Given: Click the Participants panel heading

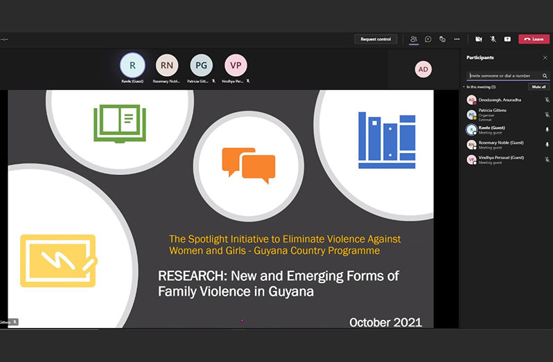Looking at the screenshot, I should [480, 57].
